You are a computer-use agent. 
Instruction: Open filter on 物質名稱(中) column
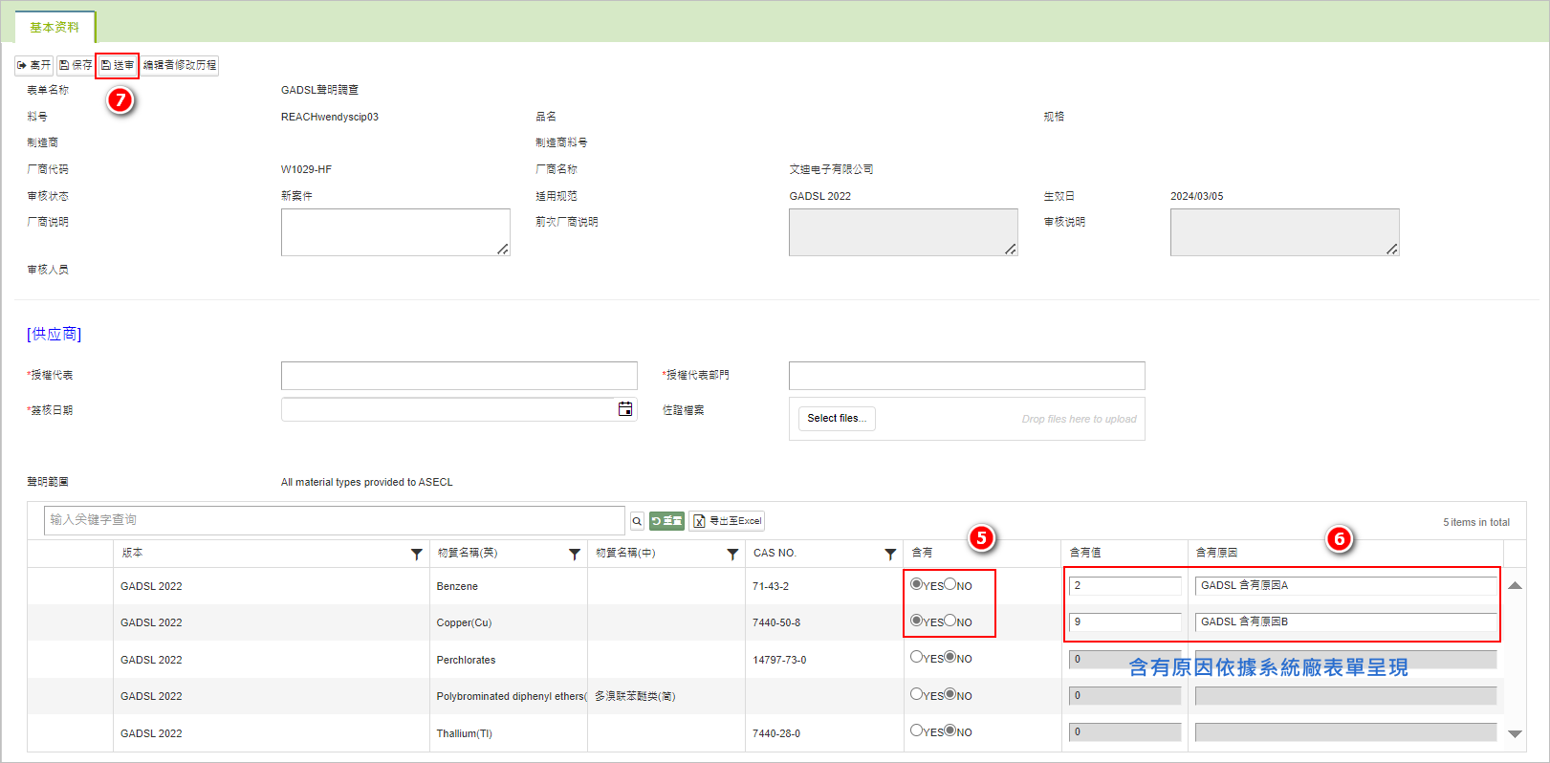pos(732,554)
